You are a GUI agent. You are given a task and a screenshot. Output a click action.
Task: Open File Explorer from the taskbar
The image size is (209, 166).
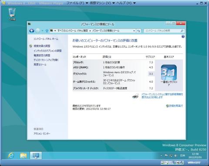coord(24,156)
